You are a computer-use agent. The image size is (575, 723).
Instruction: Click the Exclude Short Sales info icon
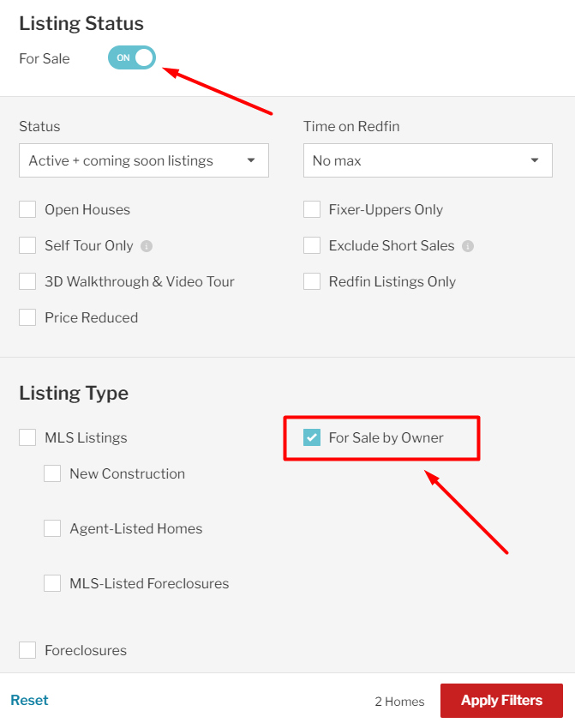[x=468, y=246]
